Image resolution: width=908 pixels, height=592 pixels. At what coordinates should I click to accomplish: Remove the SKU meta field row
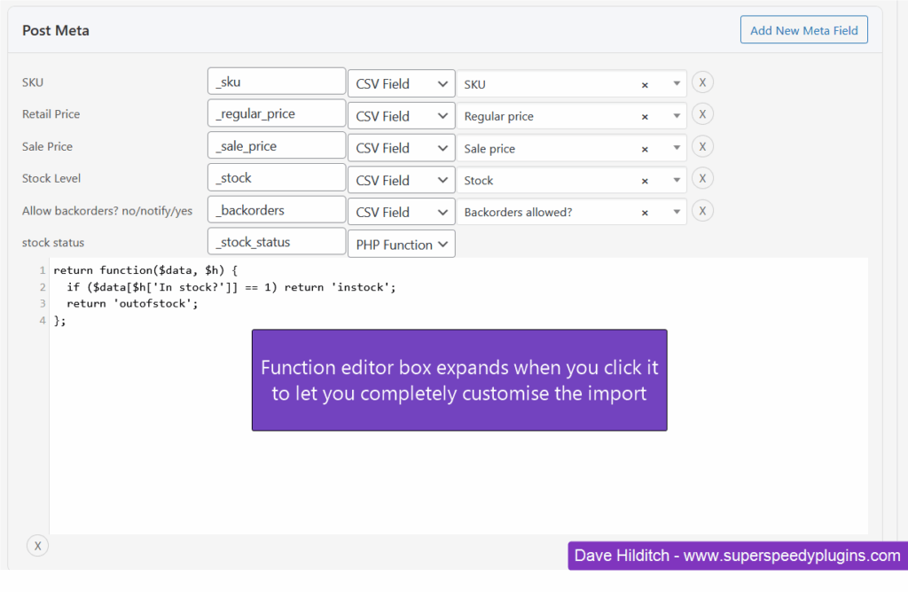(702, 82)
